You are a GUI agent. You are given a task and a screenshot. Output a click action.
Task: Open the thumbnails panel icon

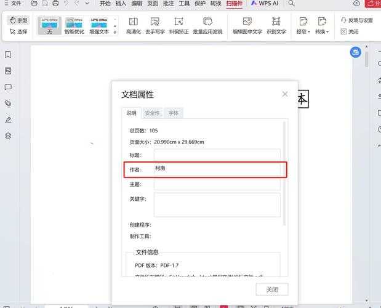[x=8, y=71]
